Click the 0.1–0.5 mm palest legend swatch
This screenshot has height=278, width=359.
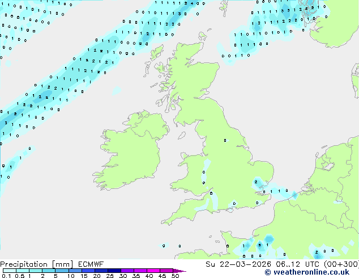pos(10,271)
